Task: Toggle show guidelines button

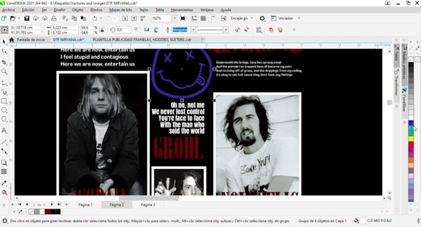Action: 212,18
